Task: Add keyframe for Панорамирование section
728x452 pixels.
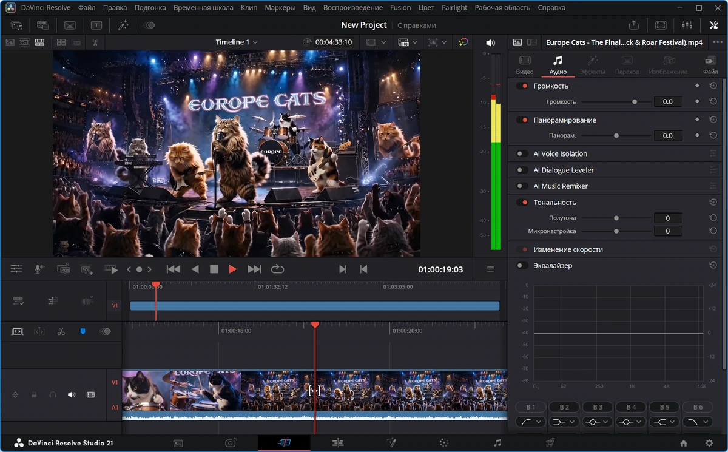Action: coord(698,120)
